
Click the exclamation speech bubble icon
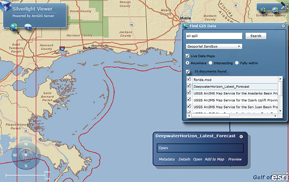pyautogui.click(x=28, y=27)
